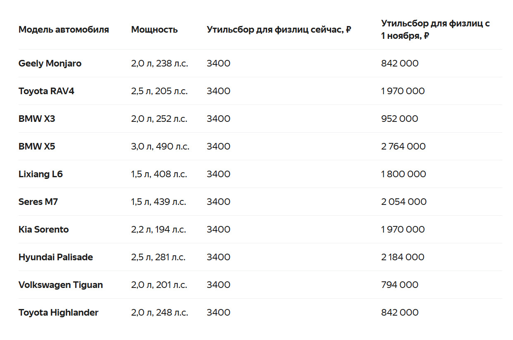Click the BMW X5 model name
The image size is (513, 340).
(37, 147)
